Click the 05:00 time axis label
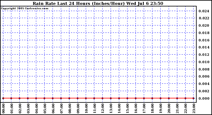Screen dimensions: 212x115 [45, 108]
